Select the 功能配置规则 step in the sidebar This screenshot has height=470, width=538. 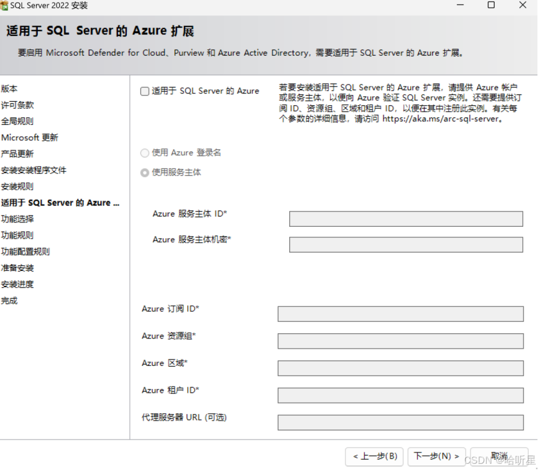click(26, 252)
